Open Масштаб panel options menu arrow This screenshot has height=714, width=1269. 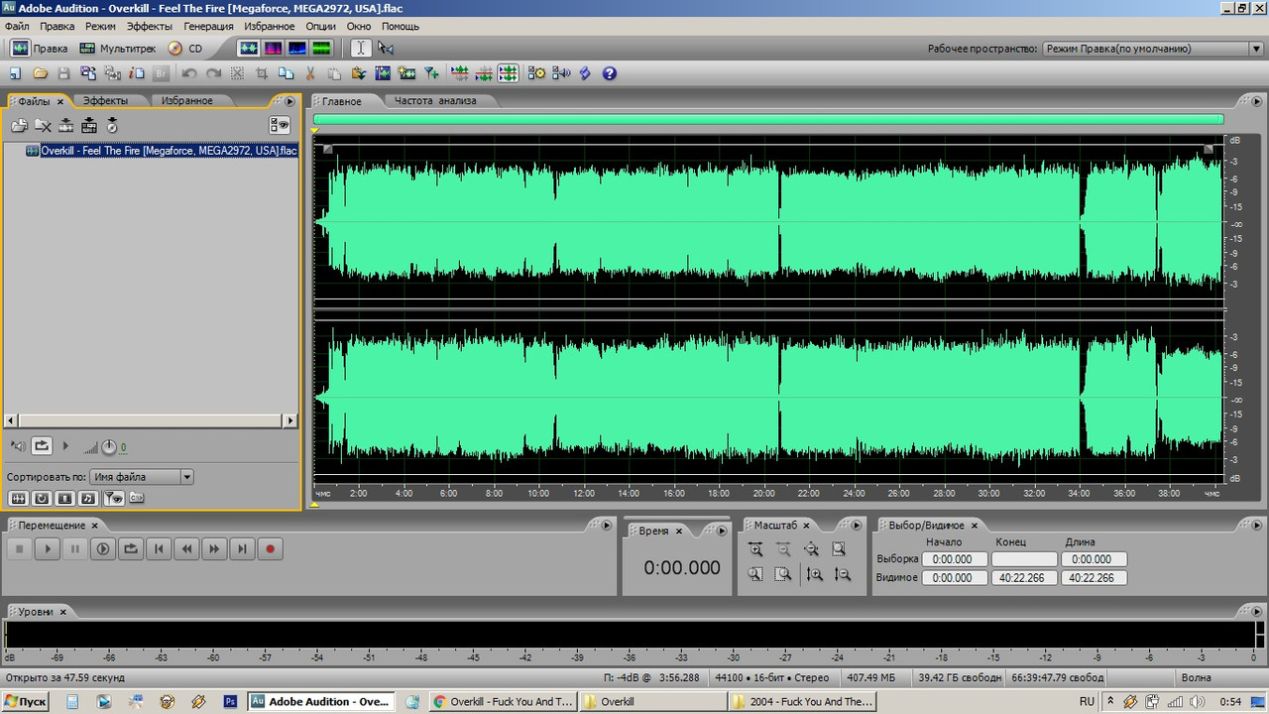pyautogui.click(x=859, y=525)
